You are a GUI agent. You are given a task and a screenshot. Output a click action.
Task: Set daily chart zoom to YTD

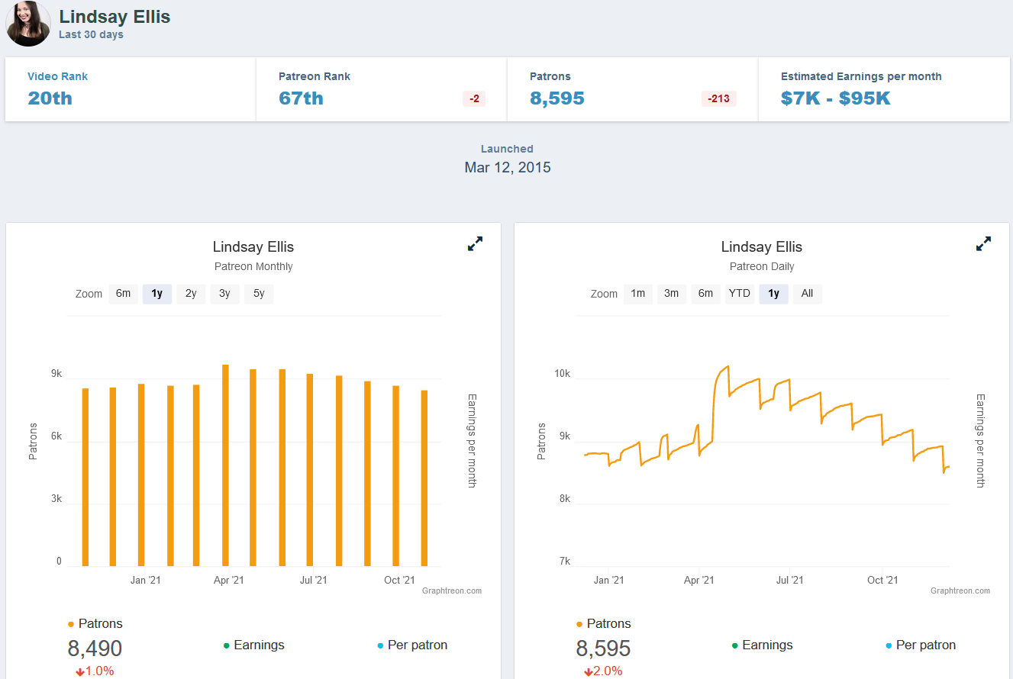tap(740, 294)
